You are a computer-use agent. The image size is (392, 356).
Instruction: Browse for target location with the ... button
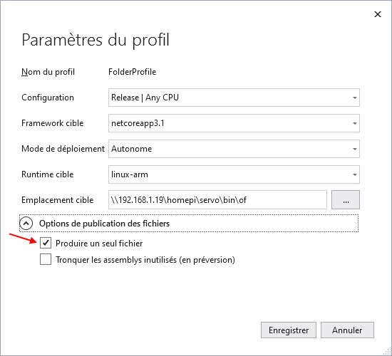pyautogui.click(x=346, y=200)
